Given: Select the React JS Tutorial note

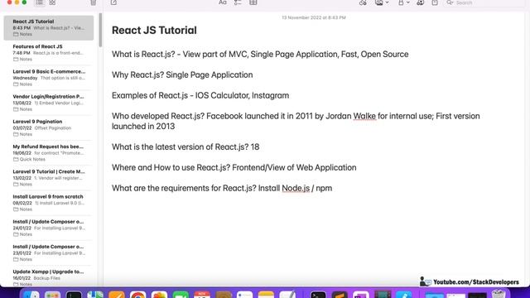Looking at the screenshot, I should 49,27.
